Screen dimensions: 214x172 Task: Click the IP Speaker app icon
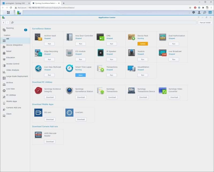coord(100,53)
